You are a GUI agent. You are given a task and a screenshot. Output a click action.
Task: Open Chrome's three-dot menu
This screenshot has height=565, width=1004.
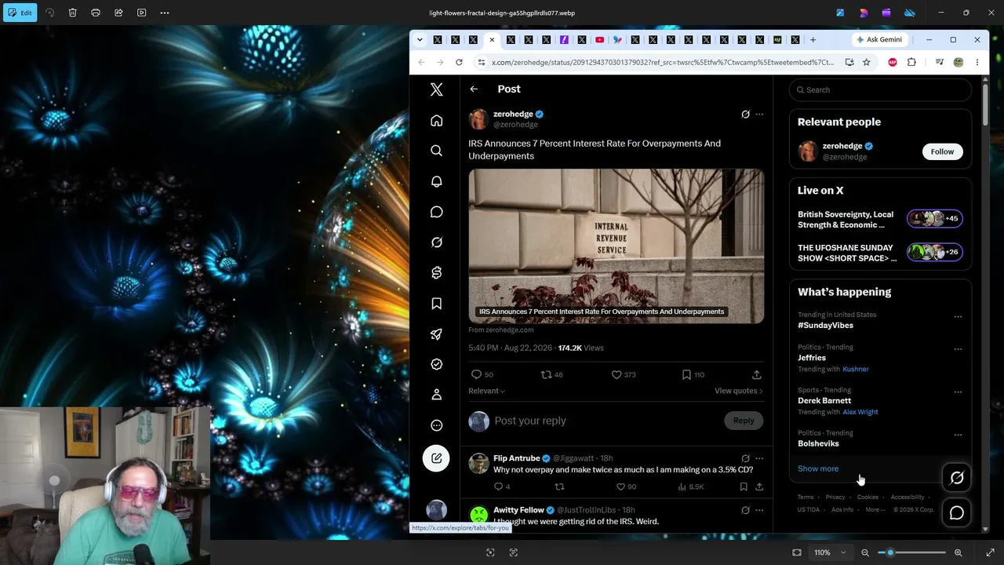977,62
